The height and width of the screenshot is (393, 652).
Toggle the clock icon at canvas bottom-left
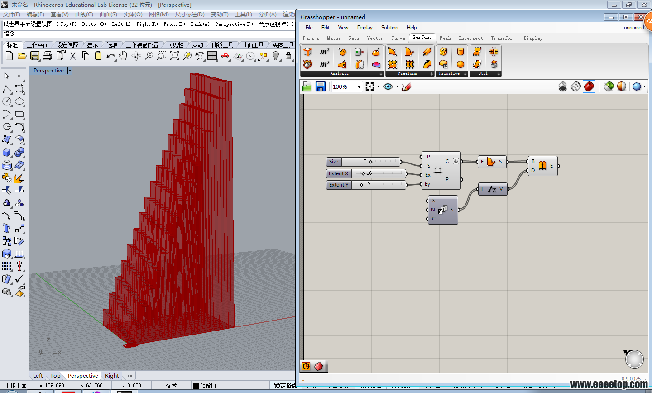(x=306, y=366)
